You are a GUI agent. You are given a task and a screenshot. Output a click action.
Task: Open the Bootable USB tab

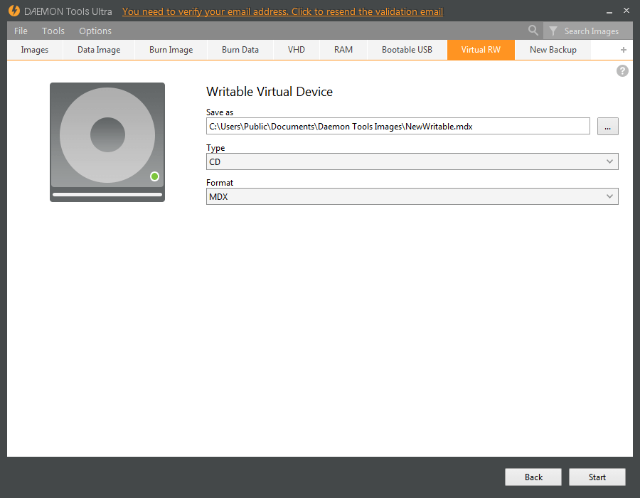point(407,50)
